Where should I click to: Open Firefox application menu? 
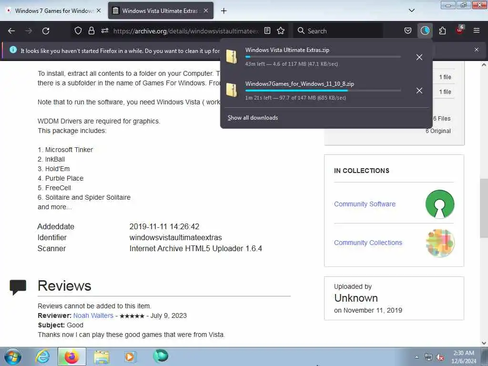pyautogui.click(x=477, y=30)
